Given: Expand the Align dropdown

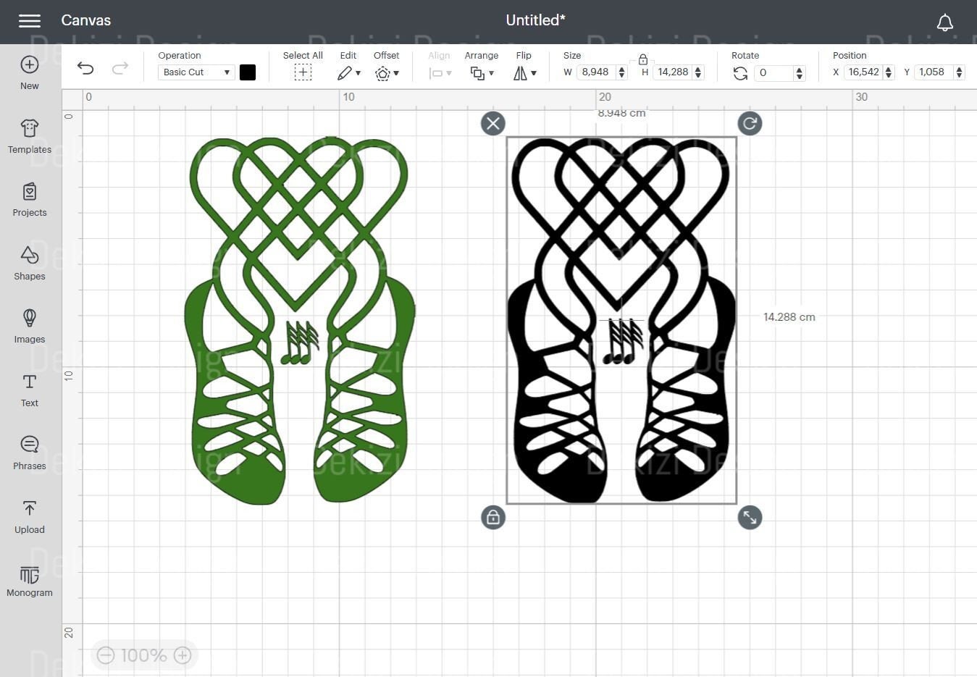Looking at the screenshot, I should click(x=440, y=73).
